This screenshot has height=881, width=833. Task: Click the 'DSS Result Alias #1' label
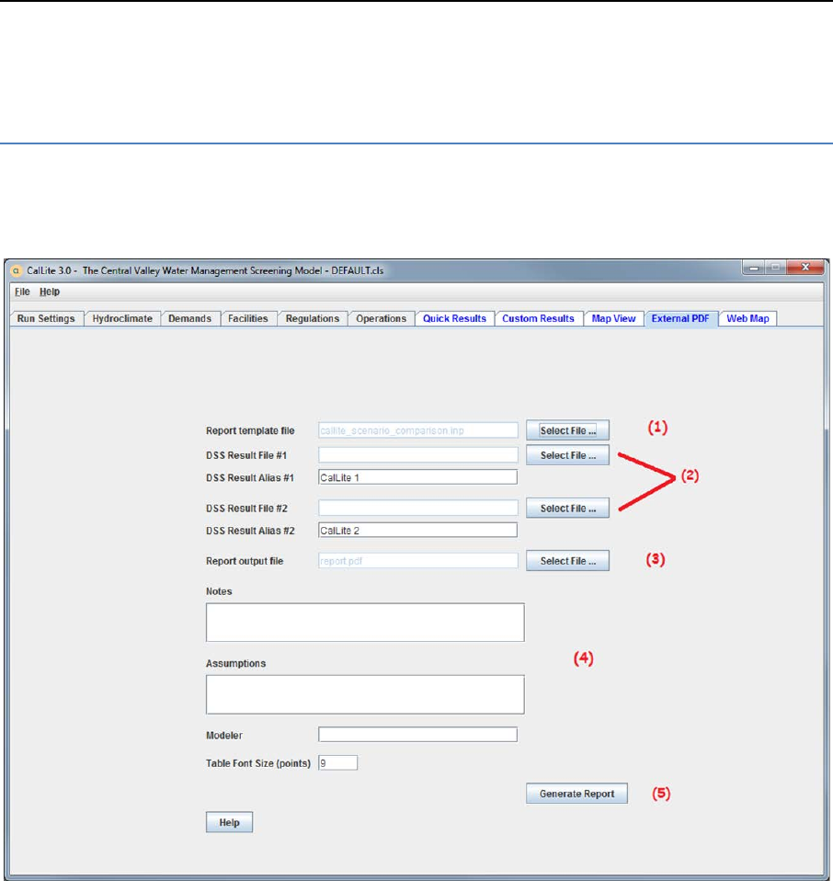pyautogui.click(x=250, y=478)
